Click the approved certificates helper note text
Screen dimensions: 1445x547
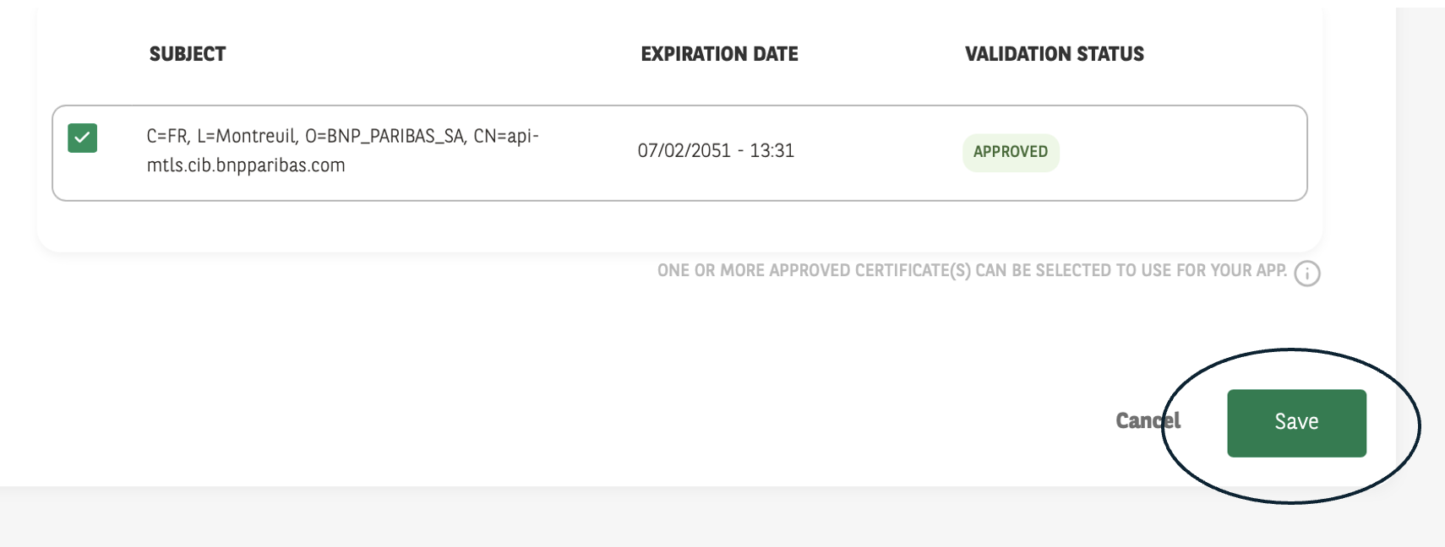(972, 271)
